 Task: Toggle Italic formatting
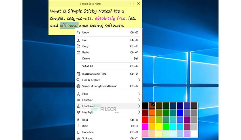(x=108, y=126)
